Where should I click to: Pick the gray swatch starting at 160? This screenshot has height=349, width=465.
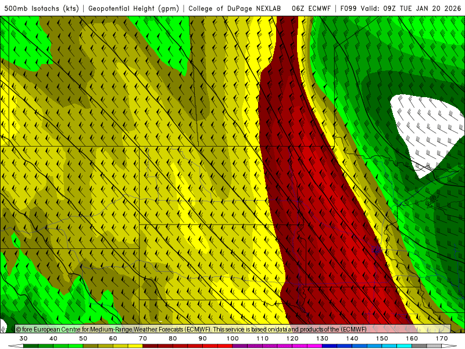pyautogui.click(x=419, y=346)
